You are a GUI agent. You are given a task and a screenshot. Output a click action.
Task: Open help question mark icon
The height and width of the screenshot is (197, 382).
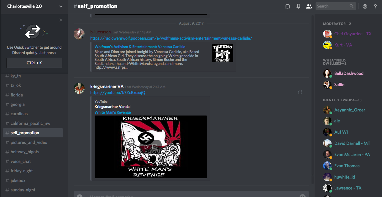click(375, 6)
